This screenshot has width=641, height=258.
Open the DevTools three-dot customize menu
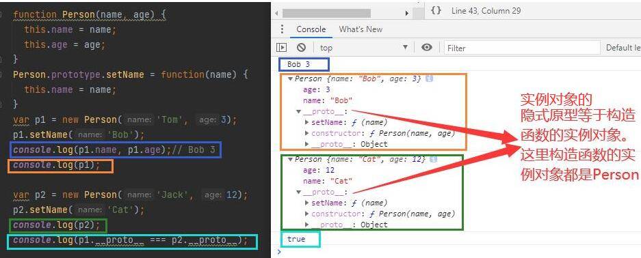tap(282, 29)
